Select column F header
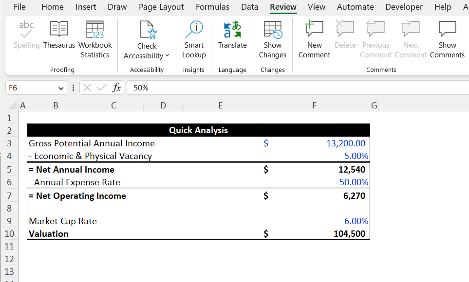The height and width of the screenshot is (282, 469). click(314, 105)
